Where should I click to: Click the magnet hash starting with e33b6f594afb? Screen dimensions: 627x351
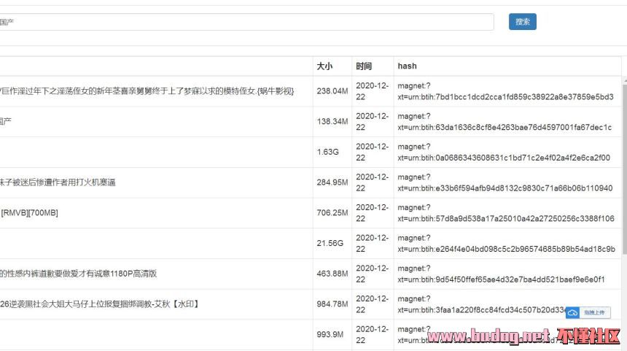505,182
